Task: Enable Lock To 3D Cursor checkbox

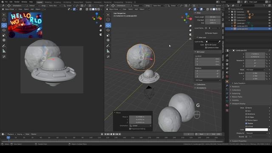Action: (206, 45)
